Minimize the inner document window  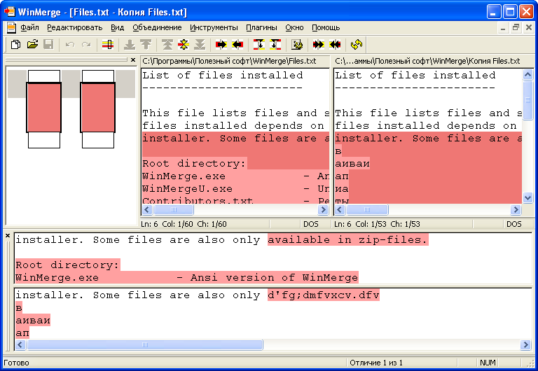pos(503,28)
